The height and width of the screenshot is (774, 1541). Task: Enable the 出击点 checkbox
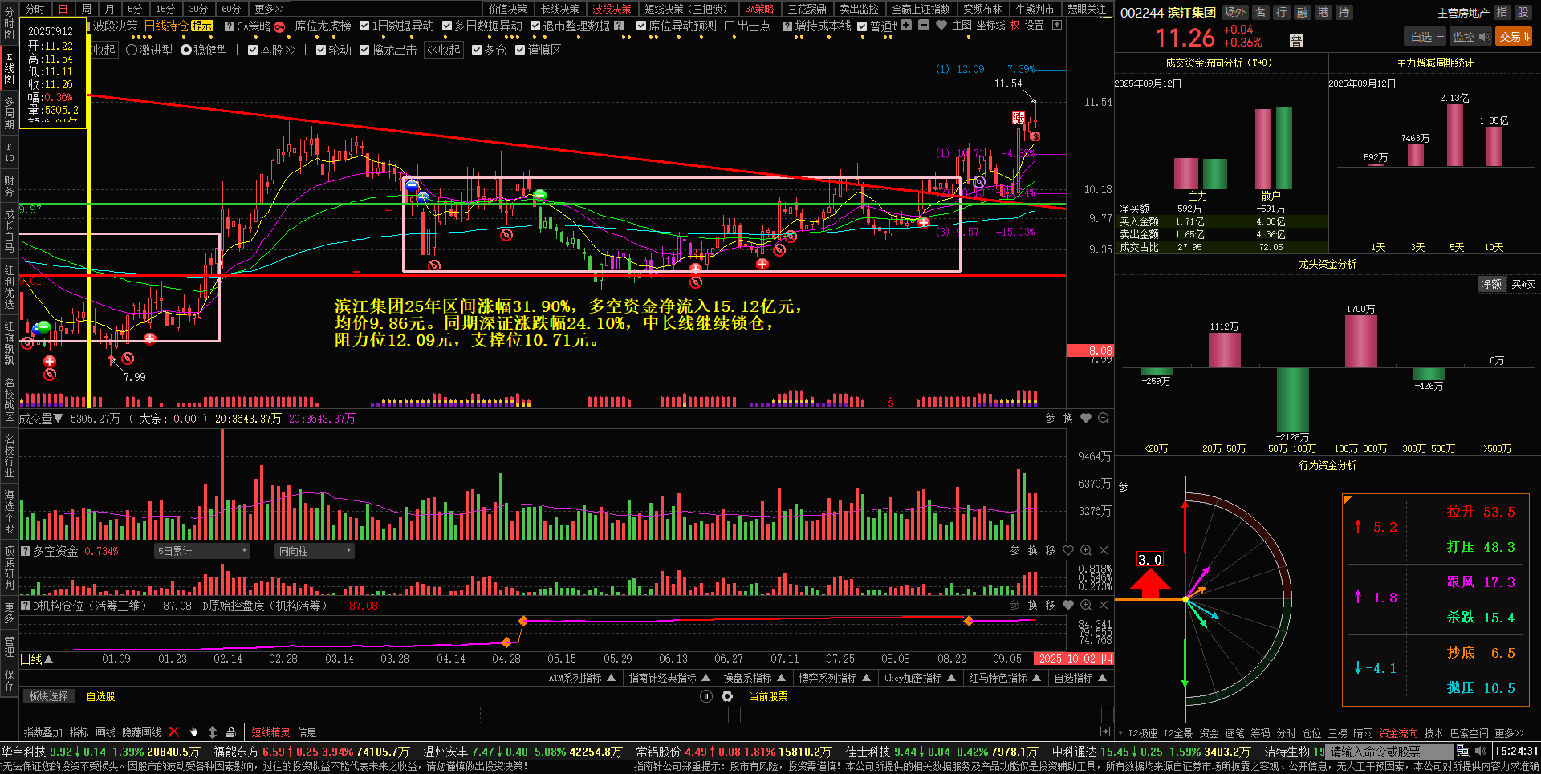tap(730, 26)
